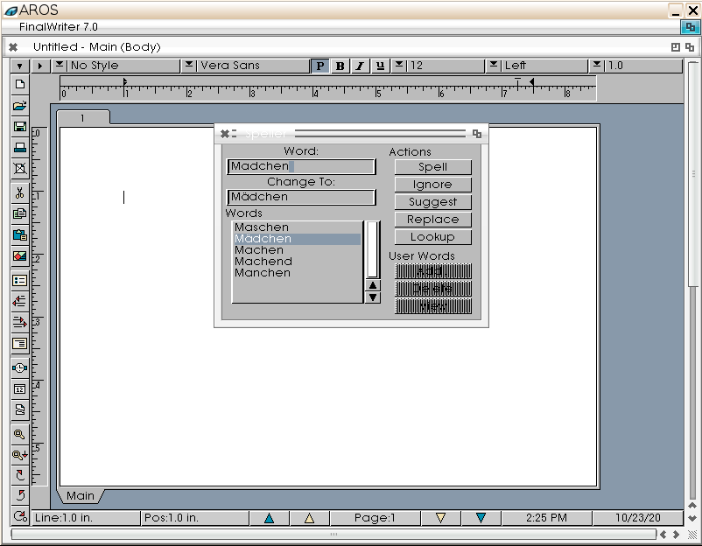Image resolution: width=702 pixels, height=546 pixels.
Task: Click the Words list scrollbar track
Action: 373,249
